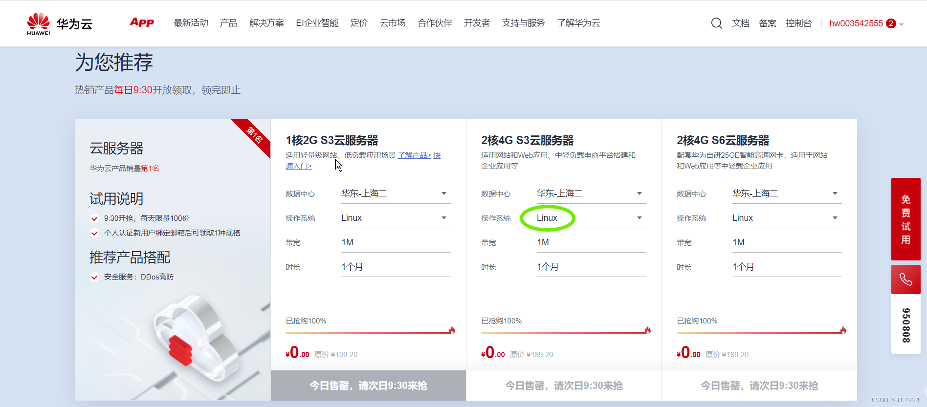927x407 pixels.
Task: Click the 已抢购100% progress bar on 1核2G S3 card
Action: [x=368, y=333]
